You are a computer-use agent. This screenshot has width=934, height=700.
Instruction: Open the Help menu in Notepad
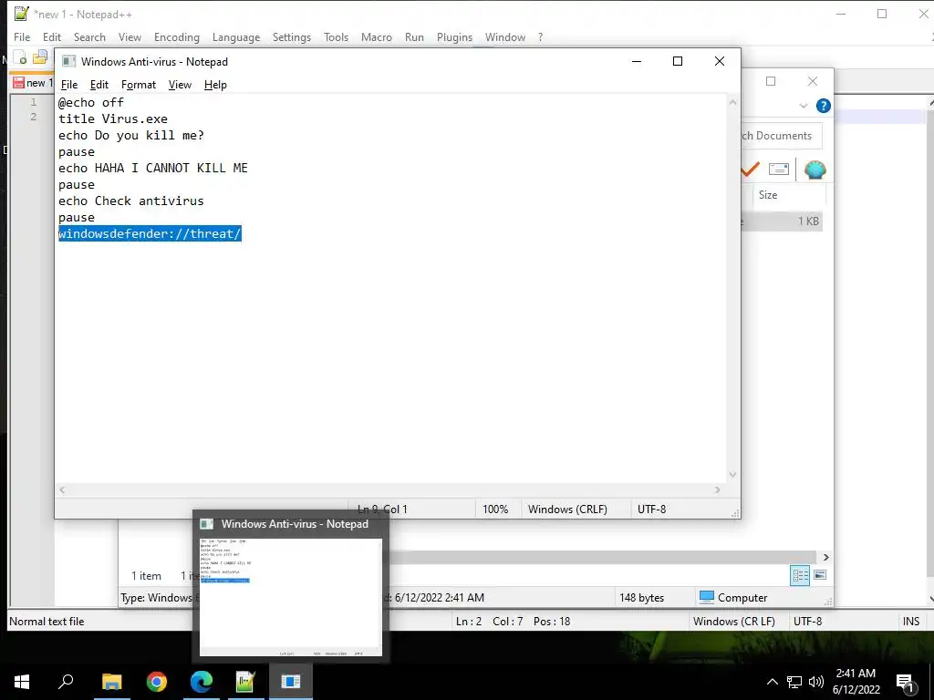(x=215, y=85)
